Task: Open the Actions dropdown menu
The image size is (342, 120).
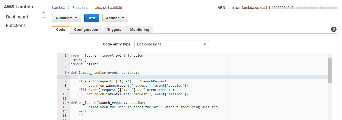Action: tap(115, 18)
